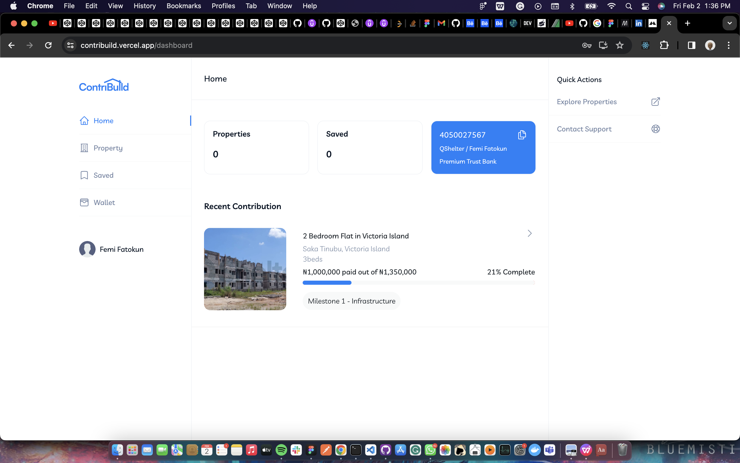This screenshot has width=740, height=463.
Task: Click the Victoria Island property thumbnail
Action: tap(245, 269)
